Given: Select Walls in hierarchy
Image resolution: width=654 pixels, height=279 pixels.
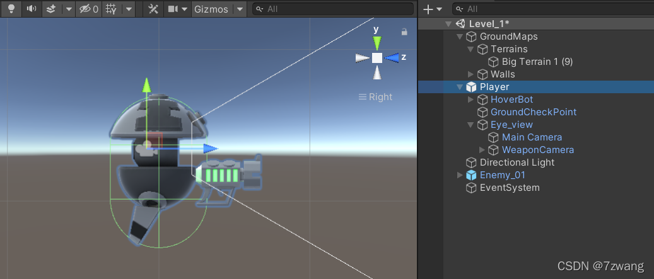Looking at the screenshot, I should pos(503,74).
